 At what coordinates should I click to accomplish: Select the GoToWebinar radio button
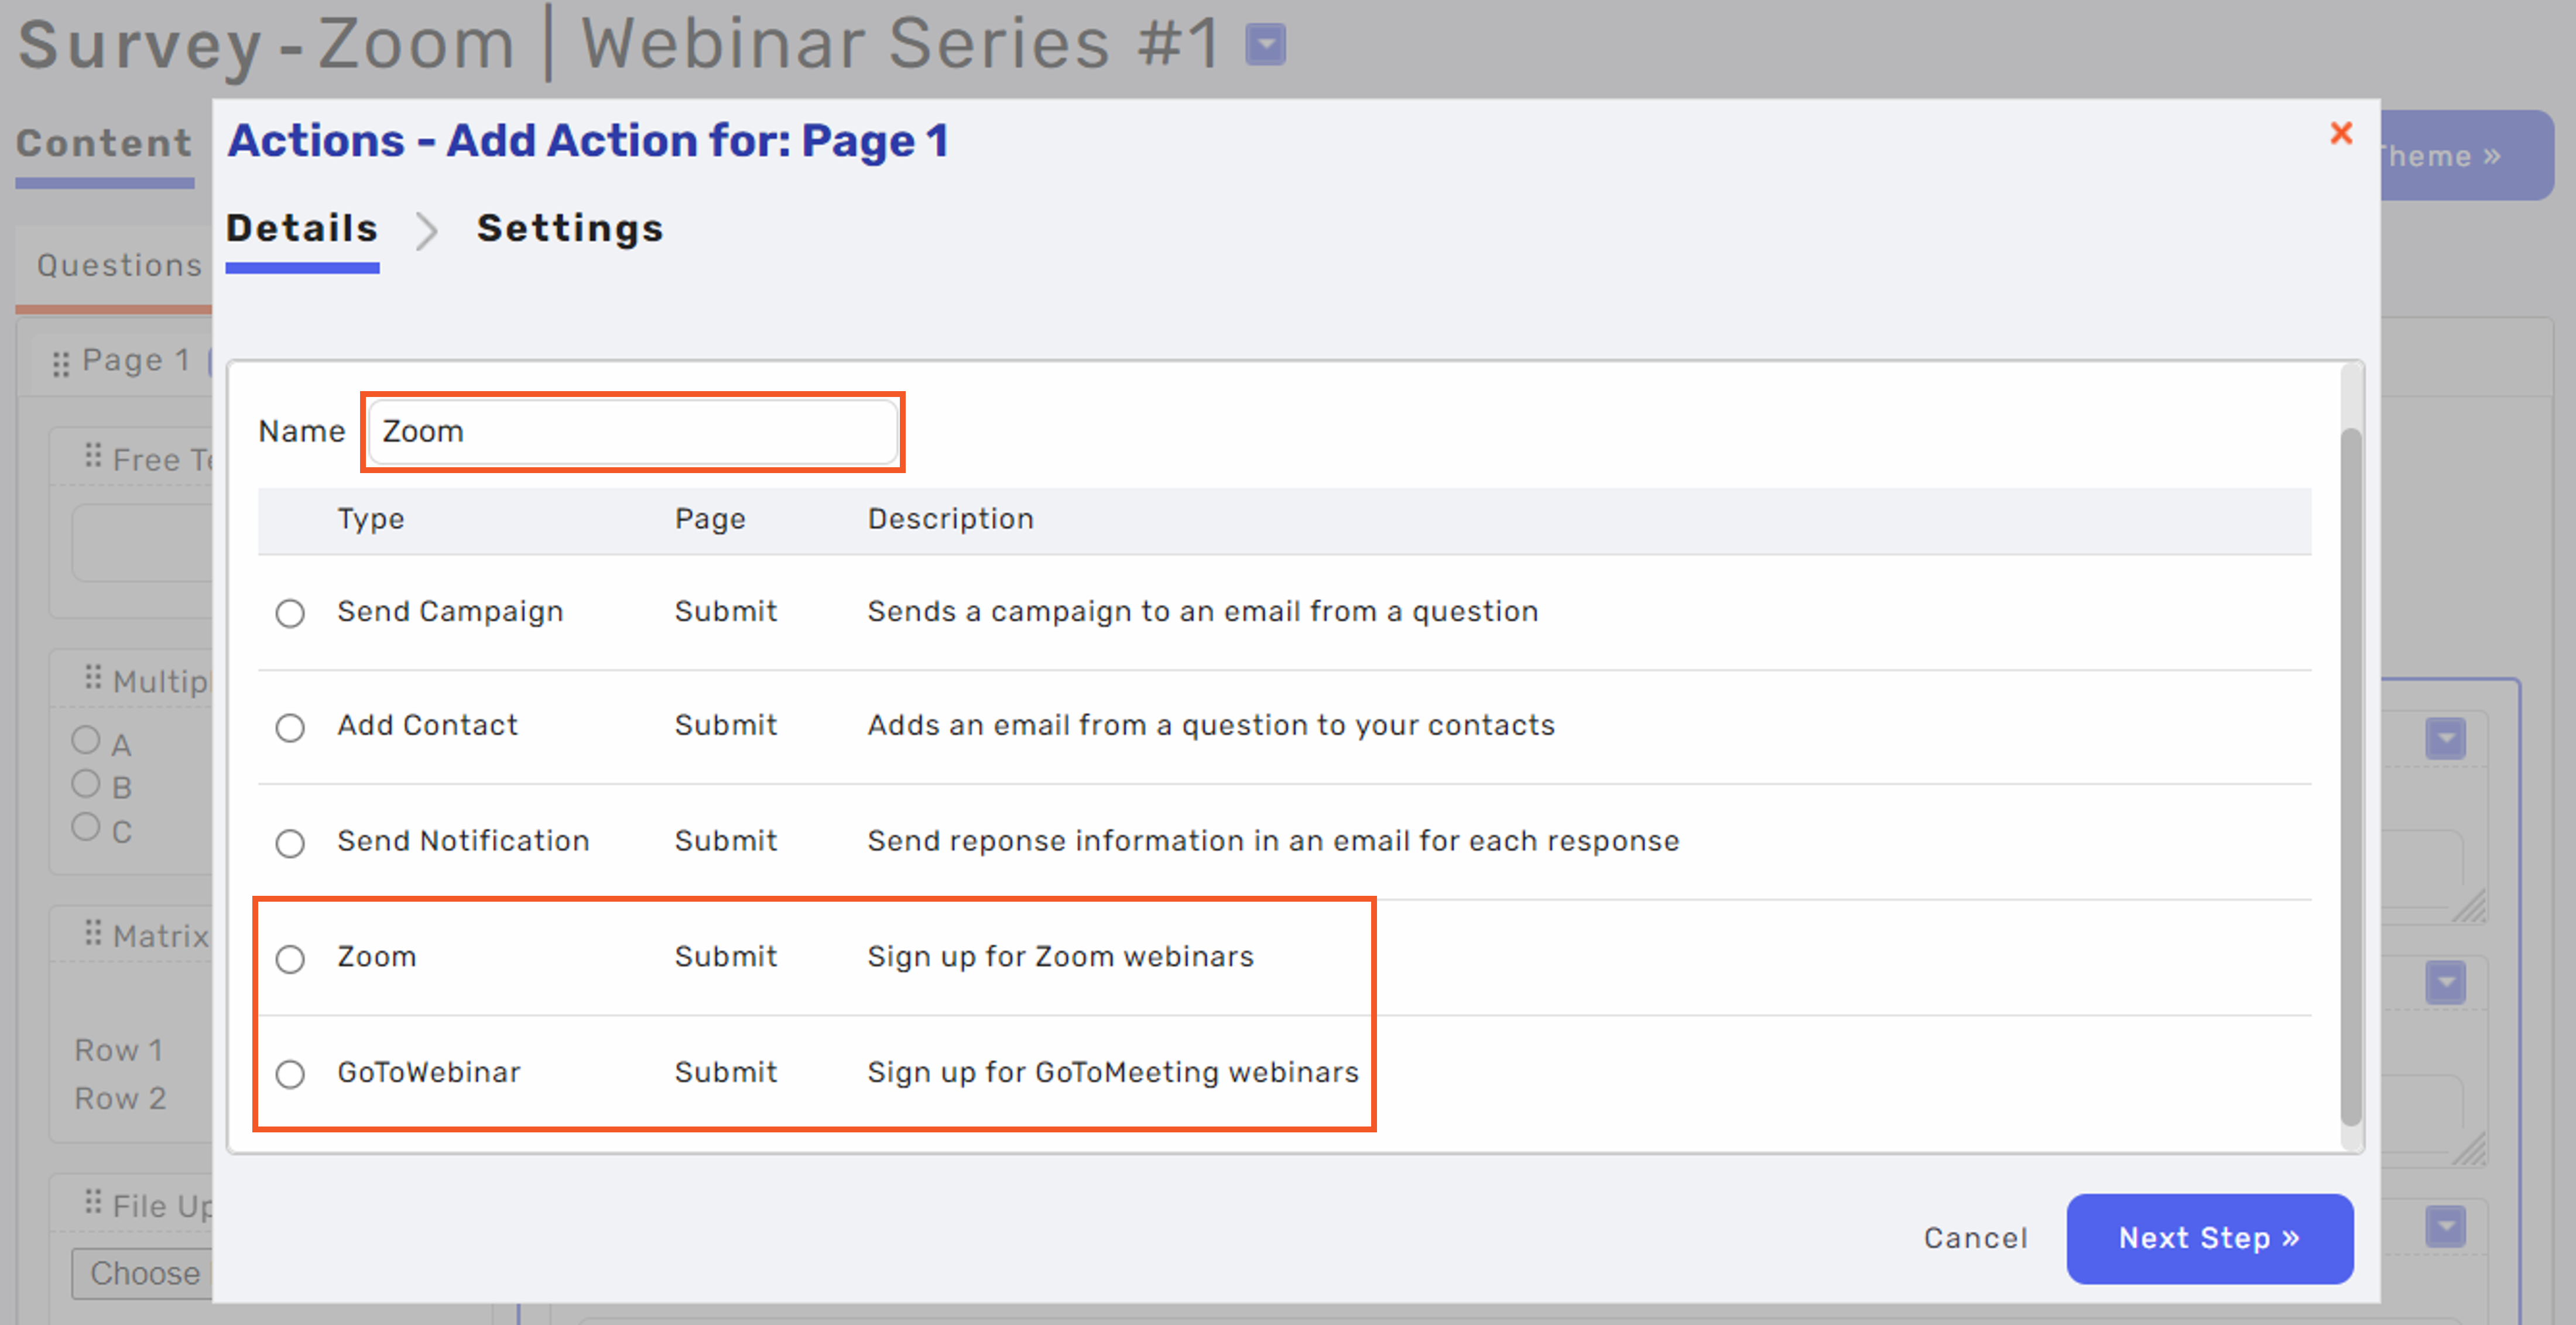(290, 1074)
